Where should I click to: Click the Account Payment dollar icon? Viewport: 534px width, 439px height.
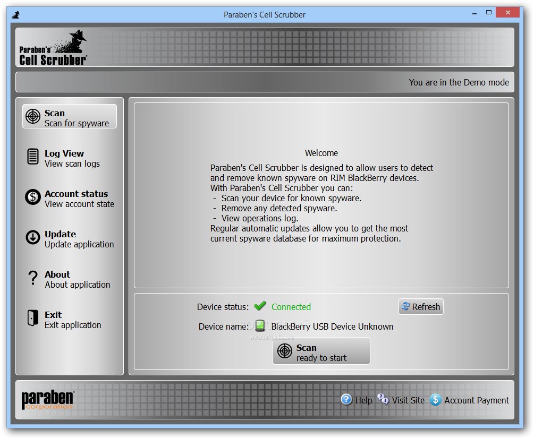(436, 400)
